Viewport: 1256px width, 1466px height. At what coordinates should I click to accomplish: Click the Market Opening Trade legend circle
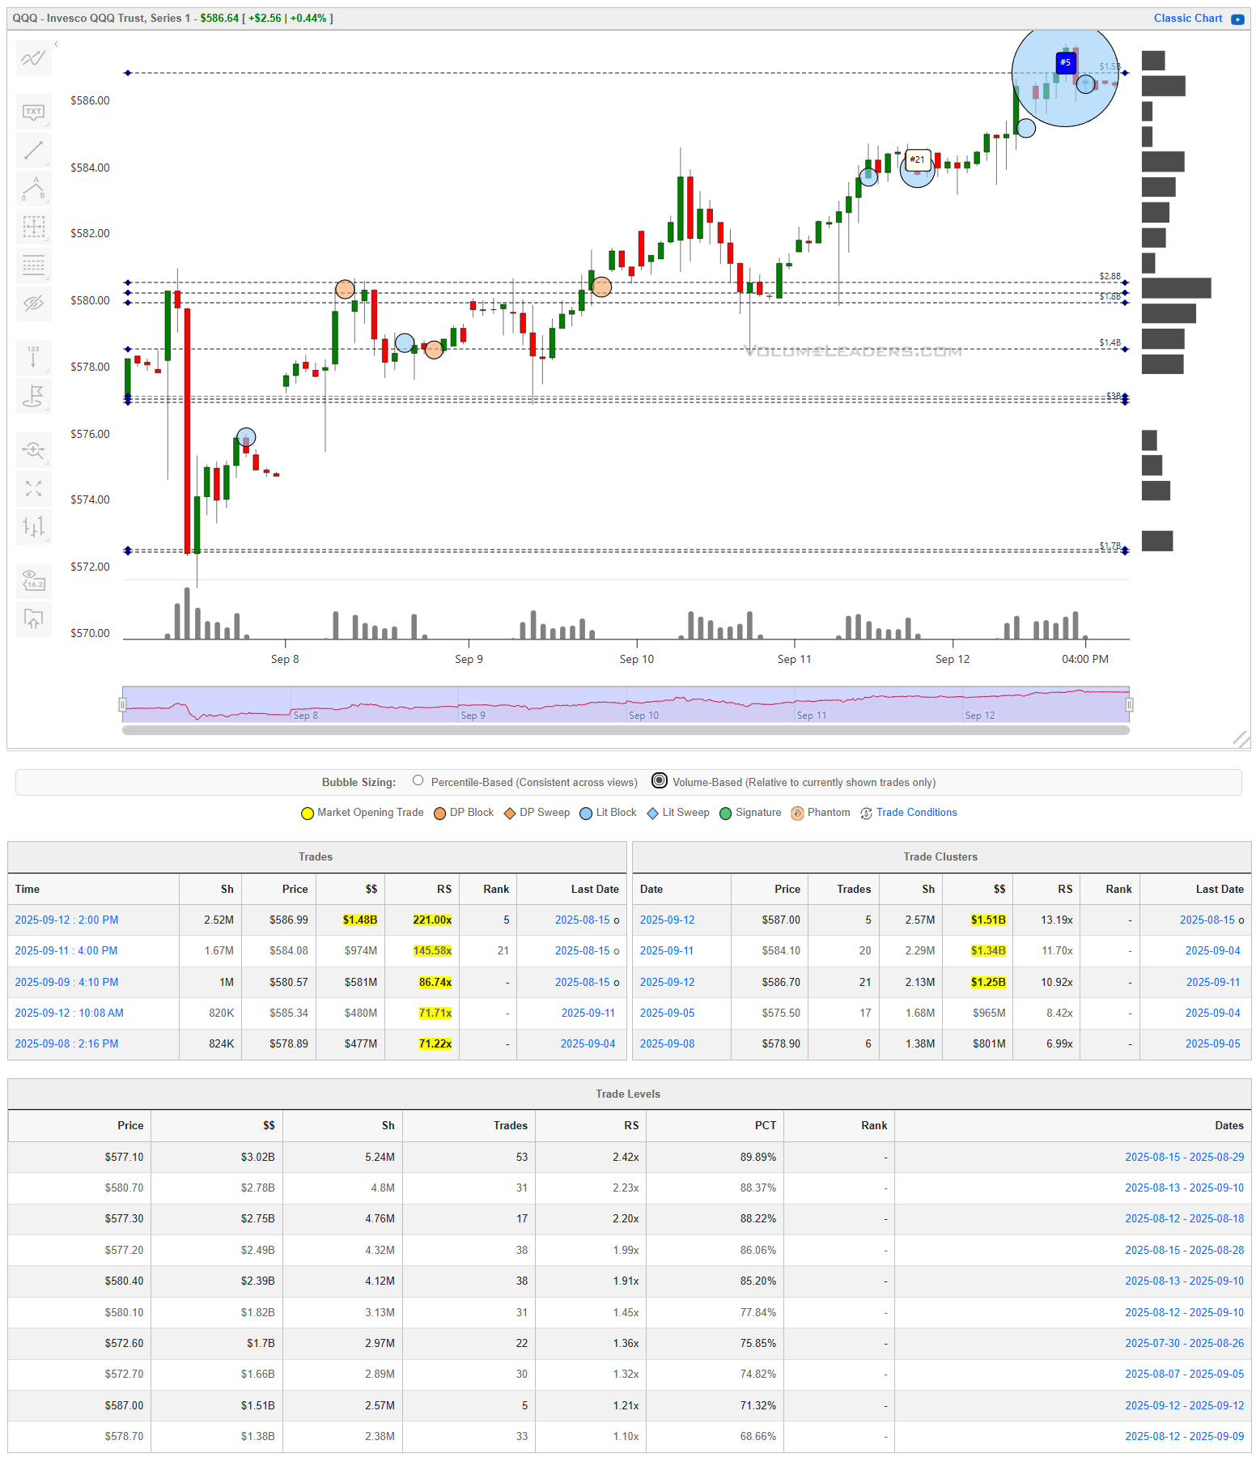tap(308, 814)
